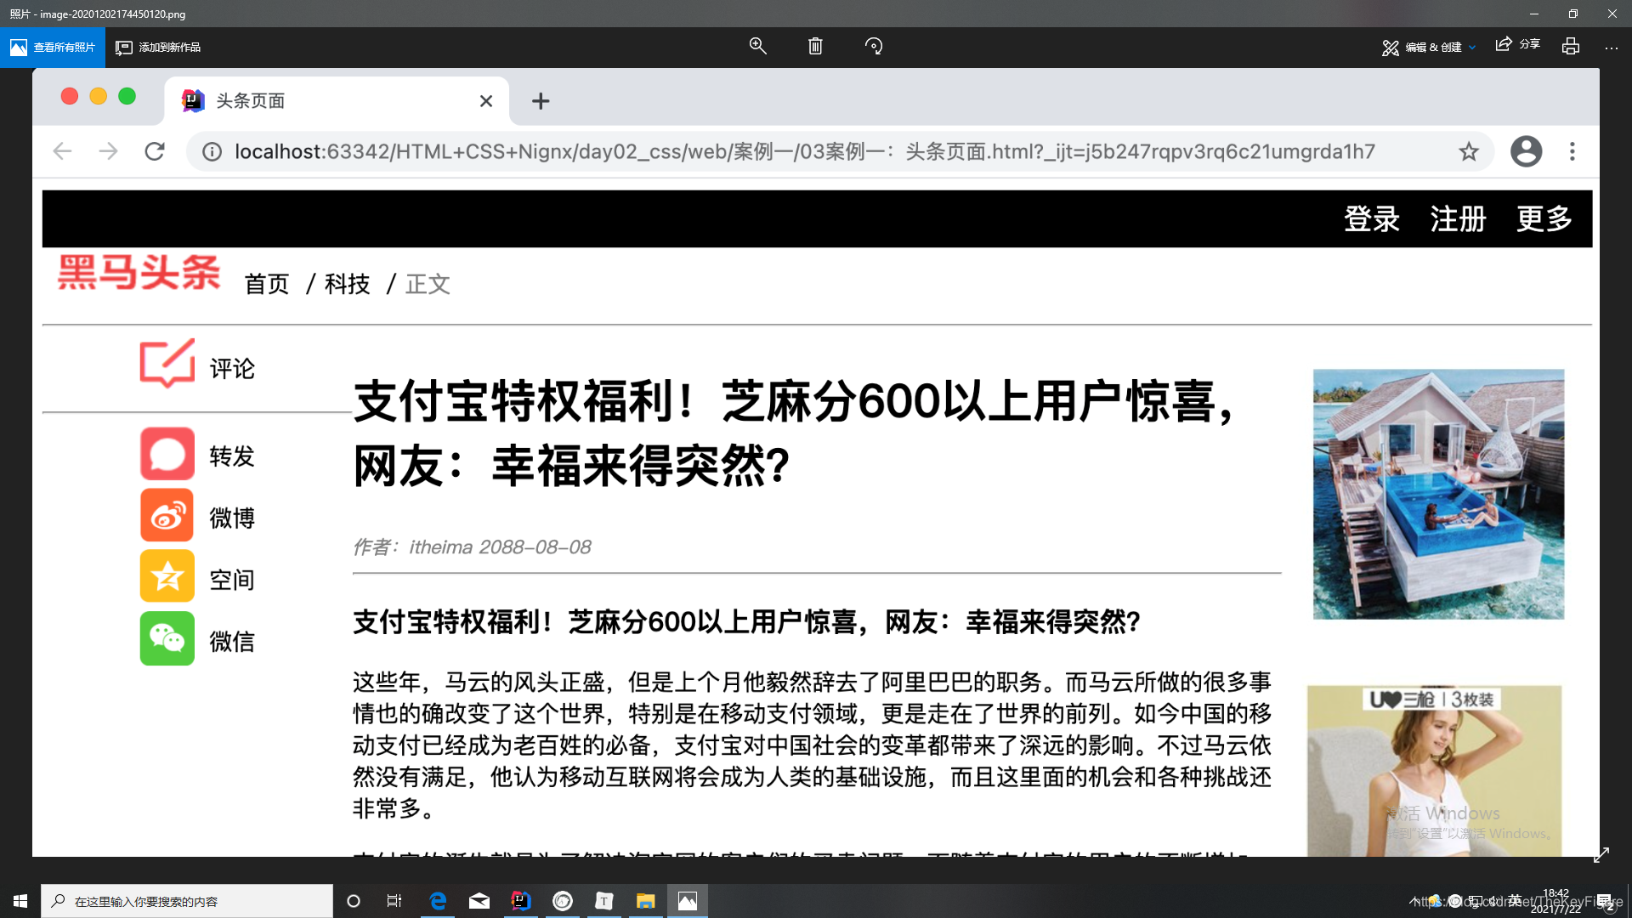
Task: Click the author line 作者：itheima 2088-08-08
Action: [472, 547]
